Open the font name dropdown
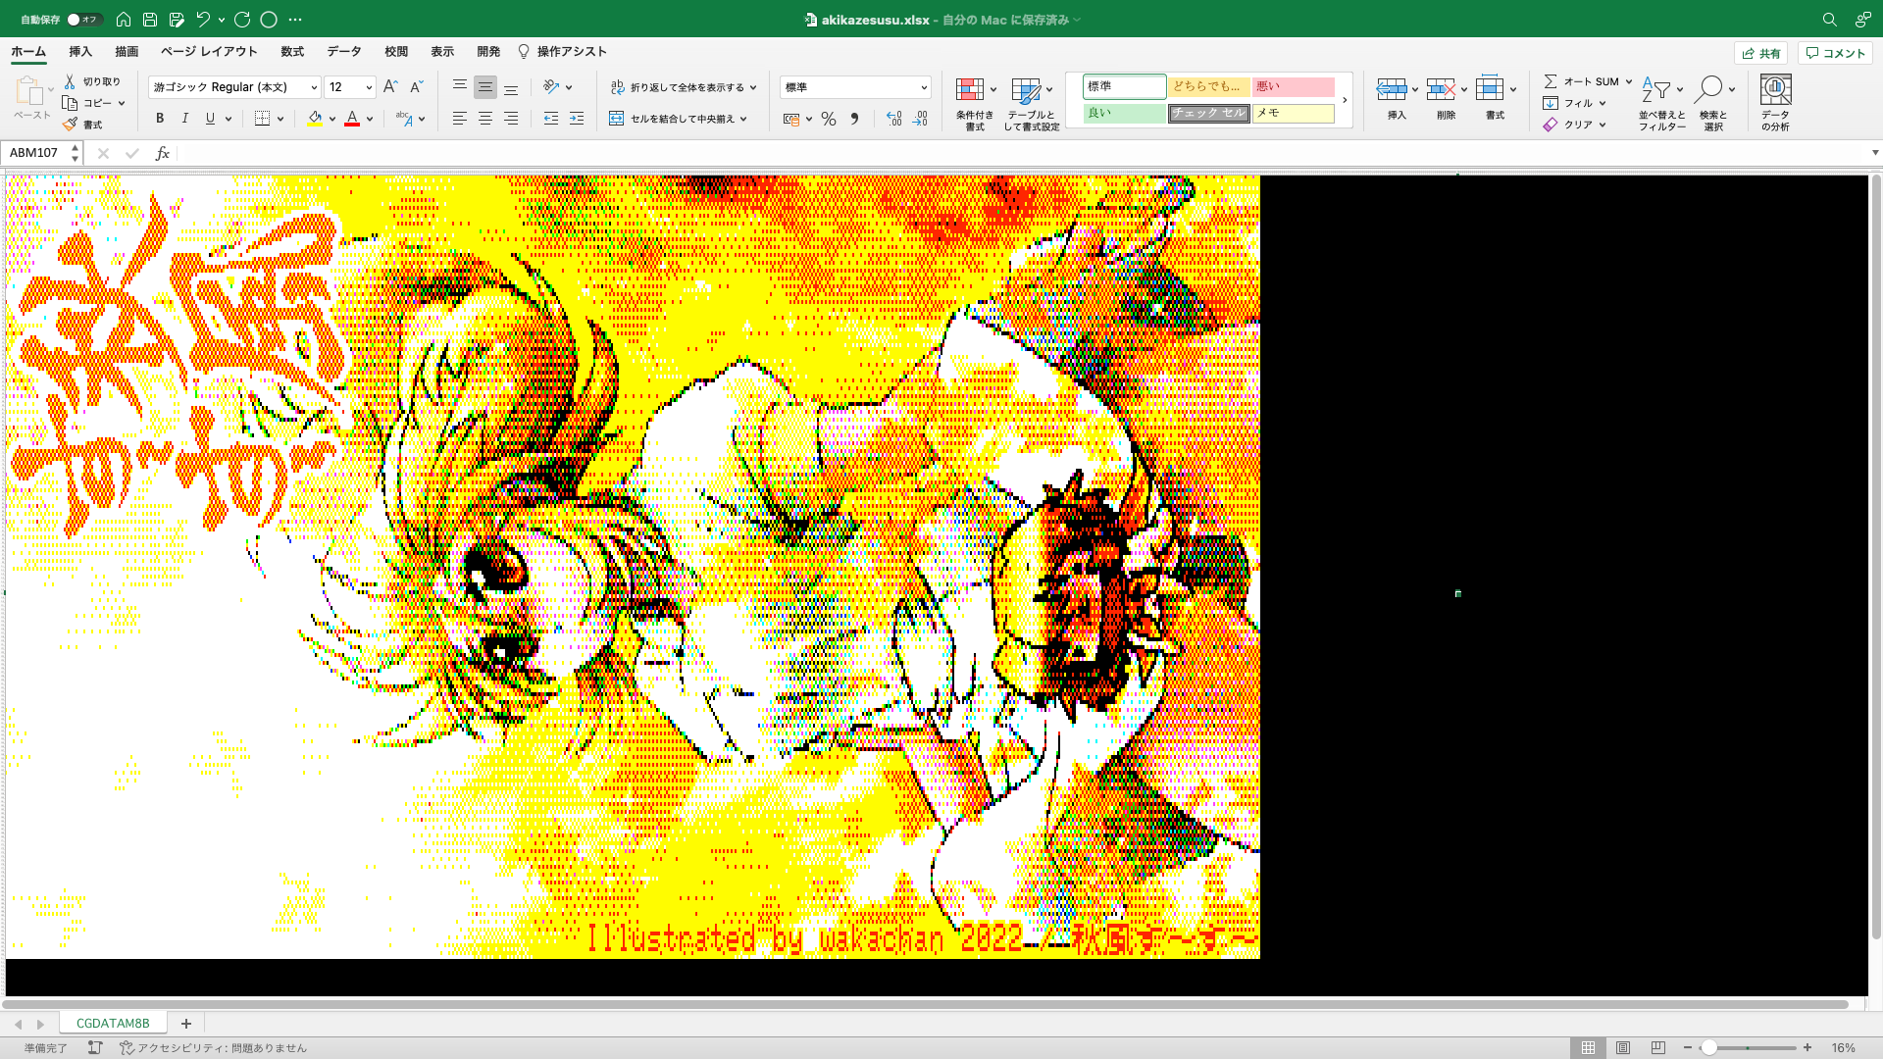The image size is (1883, 1059). pyautogui.click(x=314, y=87)
